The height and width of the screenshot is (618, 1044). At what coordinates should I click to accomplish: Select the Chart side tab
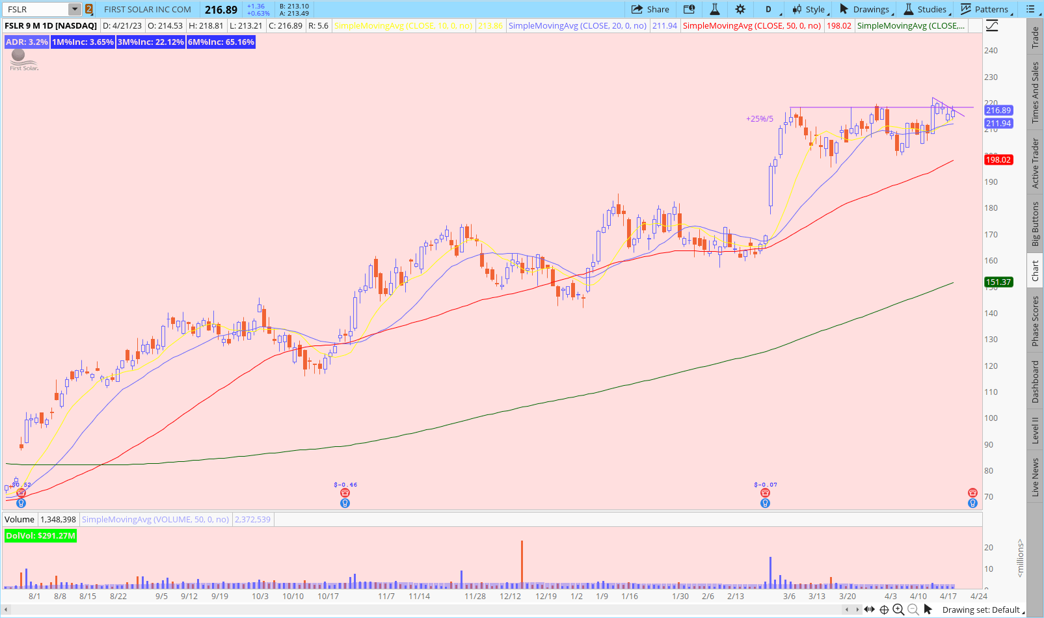pos(1036,271)
